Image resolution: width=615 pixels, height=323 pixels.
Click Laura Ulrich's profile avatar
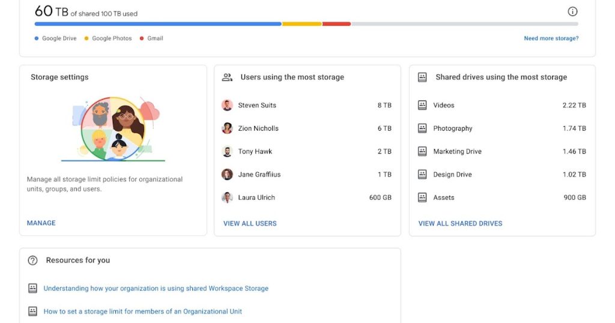[x=227, y=198]
